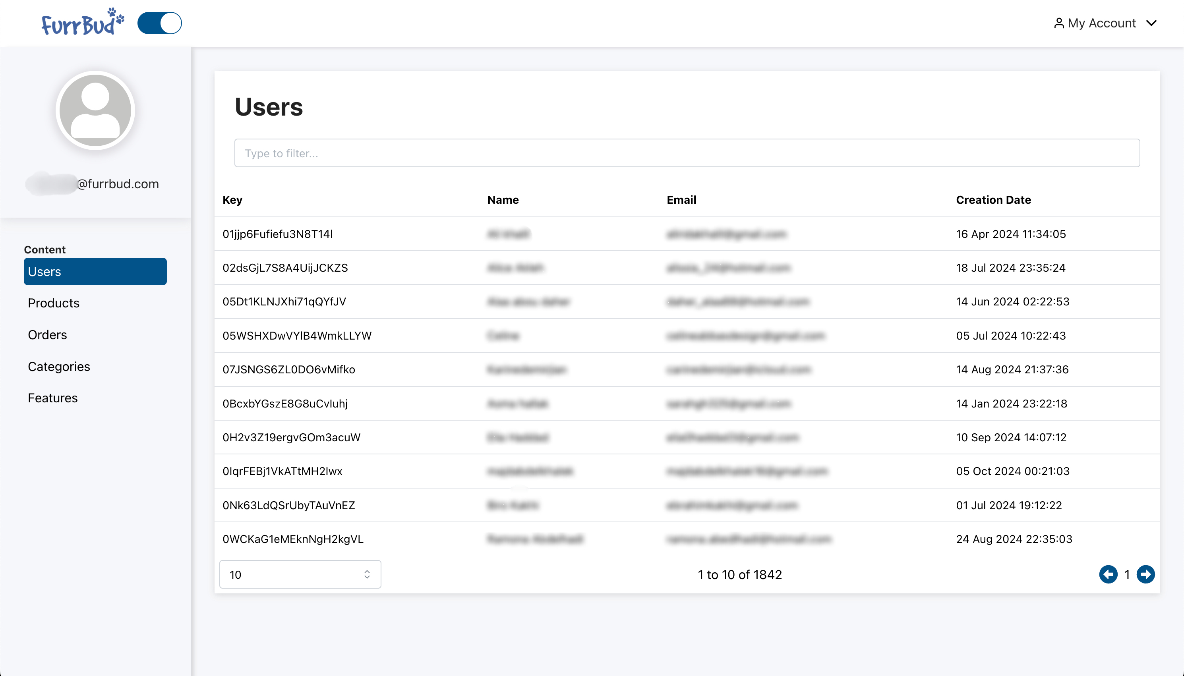This screenshot has width=1184, height=676.
Task: Open the Products section
Action: tap(53, 303)
